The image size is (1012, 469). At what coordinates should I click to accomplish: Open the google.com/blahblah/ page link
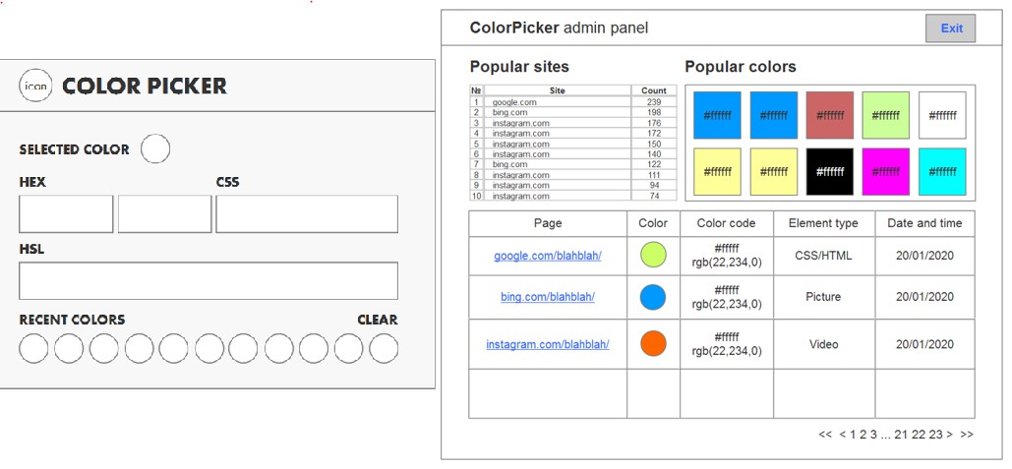[x=548, y=256]
